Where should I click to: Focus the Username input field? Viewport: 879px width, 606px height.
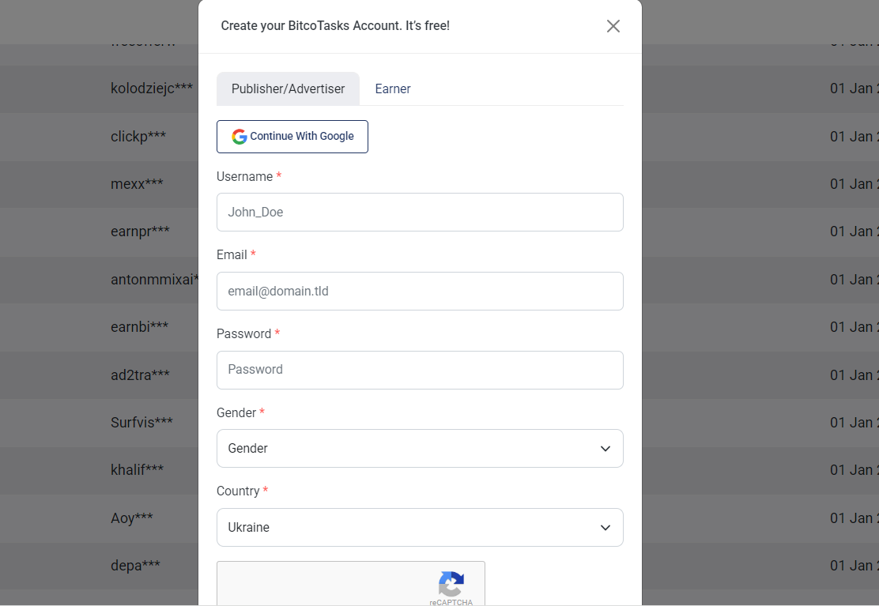[420, 213]
